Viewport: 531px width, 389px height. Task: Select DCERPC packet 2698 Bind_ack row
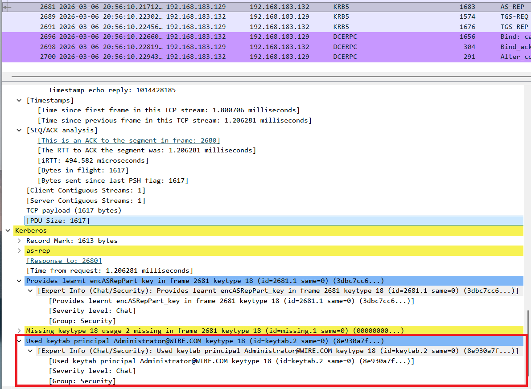267,47
